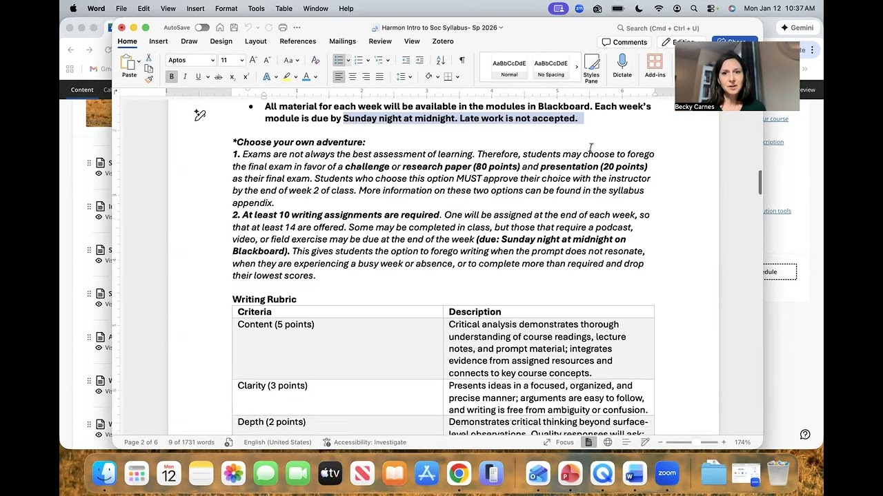Screen dimensions: 883x496
Task: Center align the text
Action: pyautogui.click(x=353, y=76)
